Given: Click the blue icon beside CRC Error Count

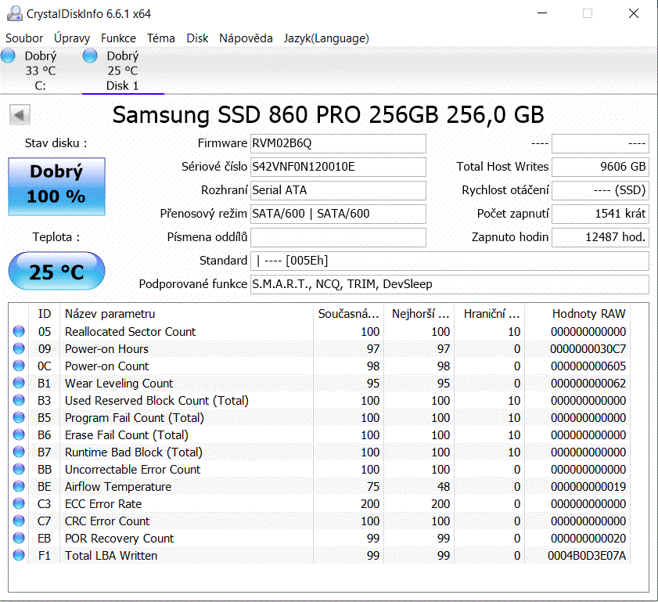Looking at the screenshot, I should (x=18, y=521).
